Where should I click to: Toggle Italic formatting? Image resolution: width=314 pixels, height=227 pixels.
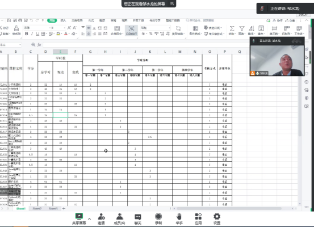pos(32,34)
